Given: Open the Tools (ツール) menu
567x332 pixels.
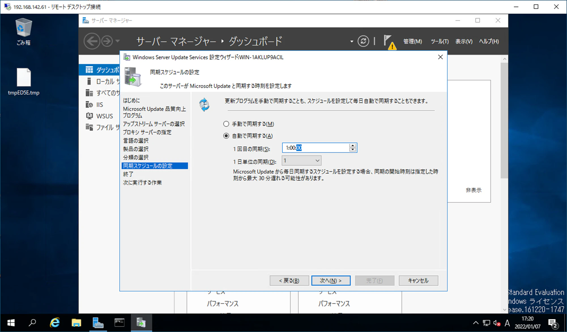Looking at the screenshot, I should coord(440,41).
